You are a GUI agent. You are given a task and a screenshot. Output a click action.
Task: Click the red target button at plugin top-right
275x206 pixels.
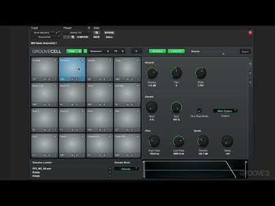250,33
